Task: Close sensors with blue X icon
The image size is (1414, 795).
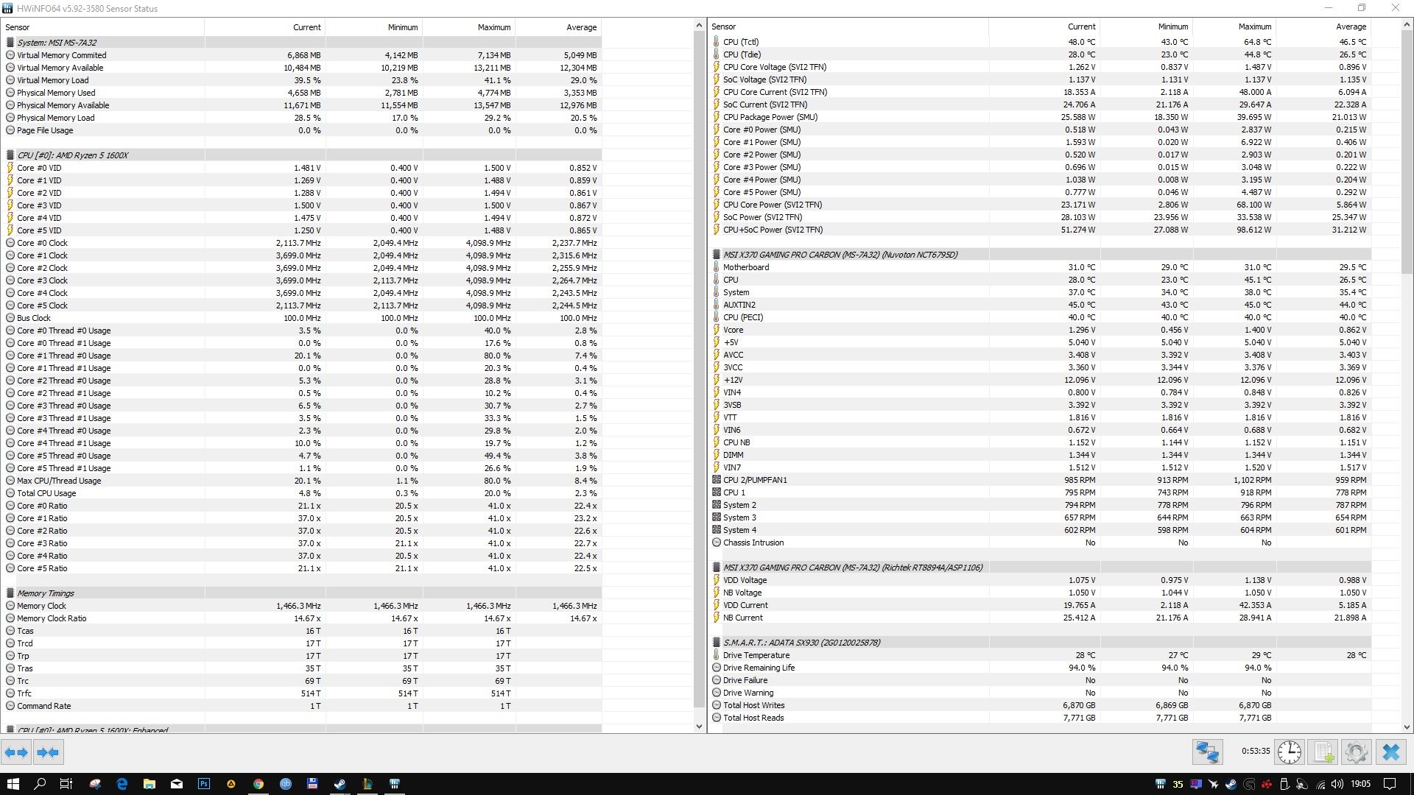Action: tap(1390, 752)
